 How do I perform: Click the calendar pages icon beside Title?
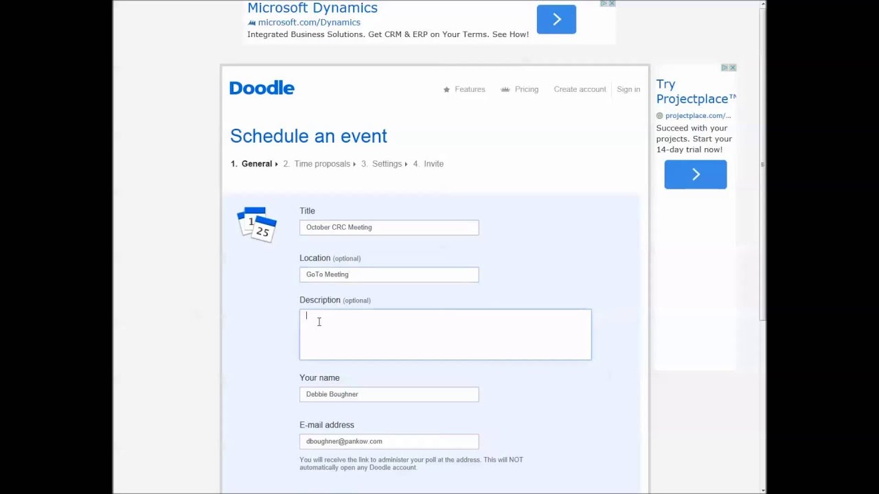pyautogui.click(x=257, y=224)
